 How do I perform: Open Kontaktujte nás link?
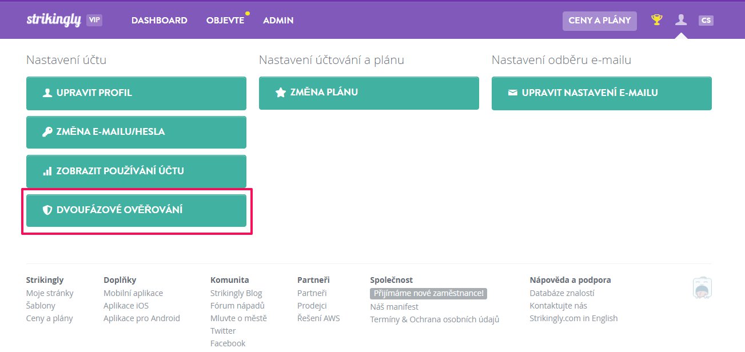(559, 306)
